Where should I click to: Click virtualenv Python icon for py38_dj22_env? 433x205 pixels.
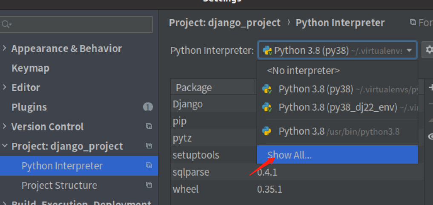(x=267, y=107)
